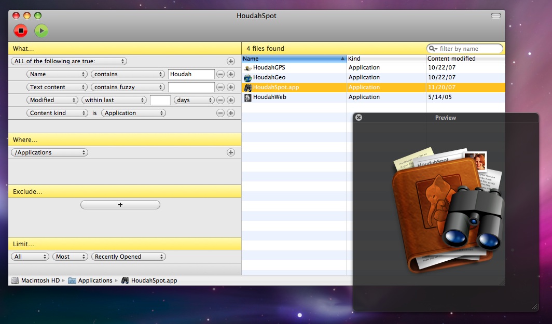The height and width of the screenshot is (324, 552).
Task: Close the Preview panel
Action: (x=358, y=118)
